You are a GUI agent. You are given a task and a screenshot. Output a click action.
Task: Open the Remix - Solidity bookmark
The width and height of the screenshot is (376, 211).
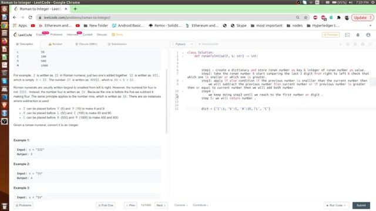tap(165, 25)
